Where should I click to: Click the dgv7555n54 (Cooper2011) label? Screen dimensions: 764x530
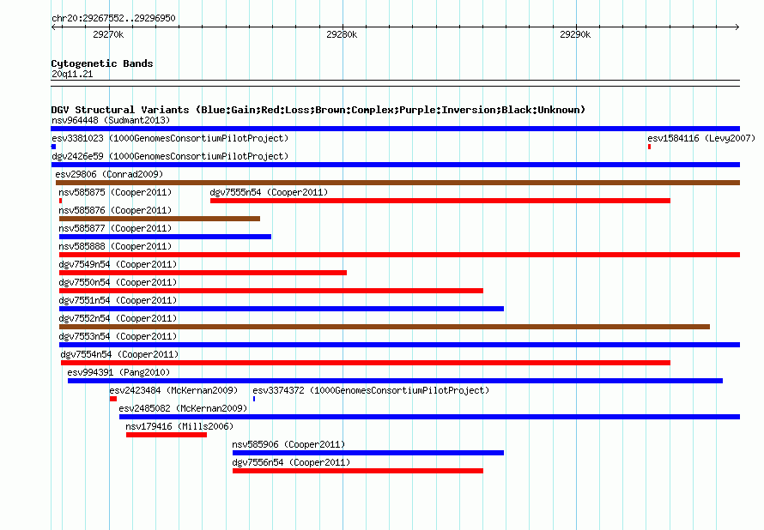pos(269,192)
